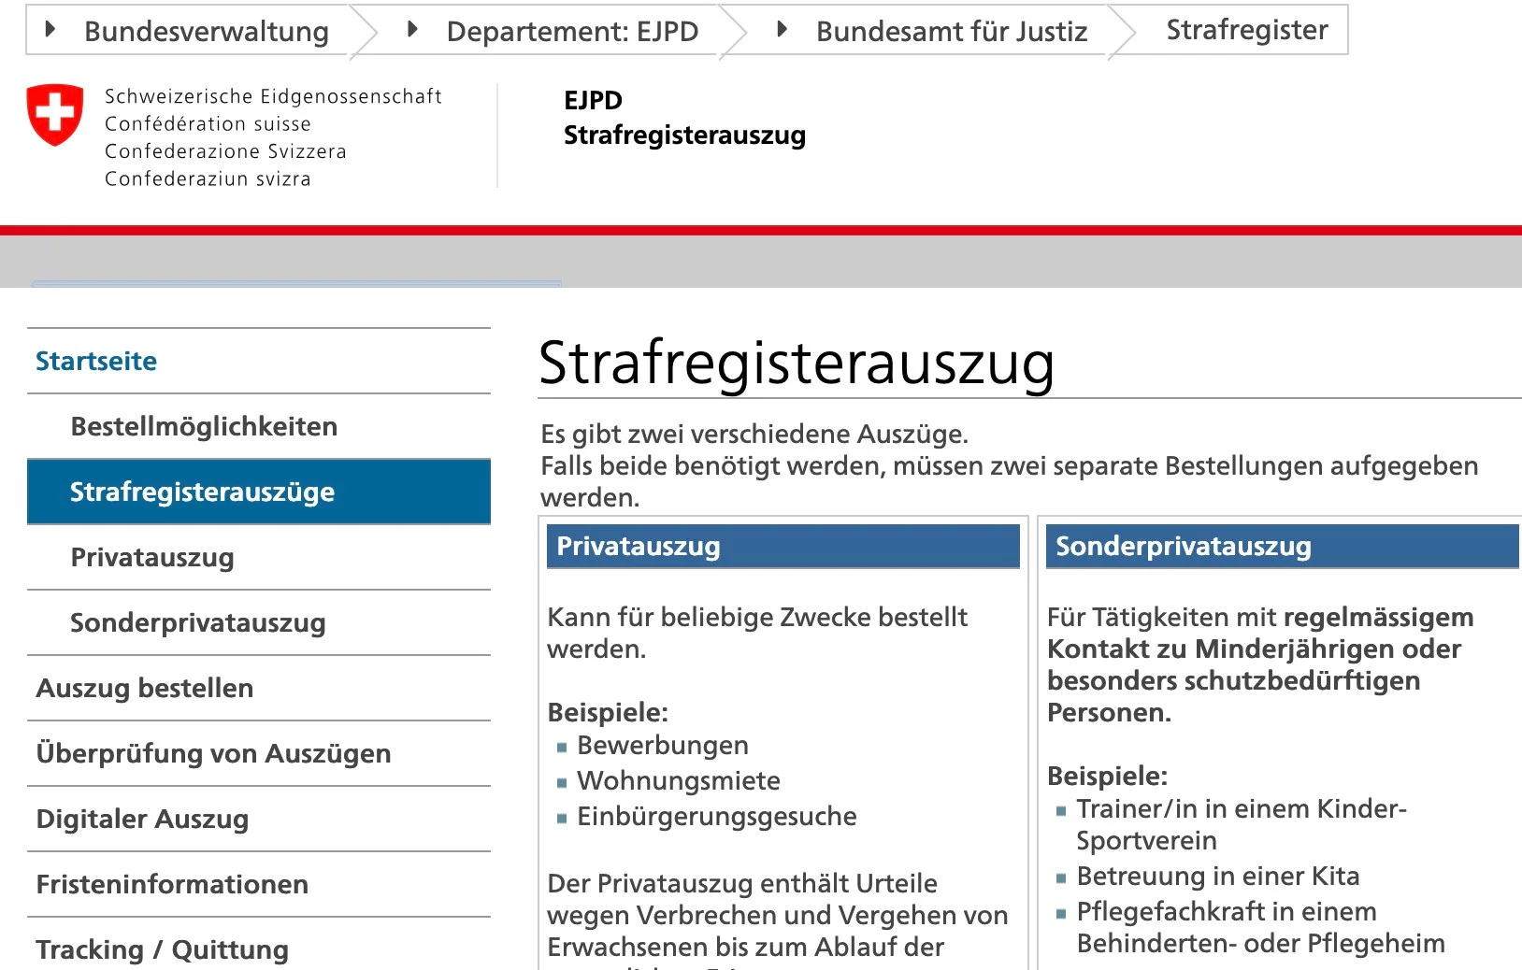Open the Bundesverwaltung breadcrumb link
This screenshot has height=970, width=1522.
pos(207,32)
